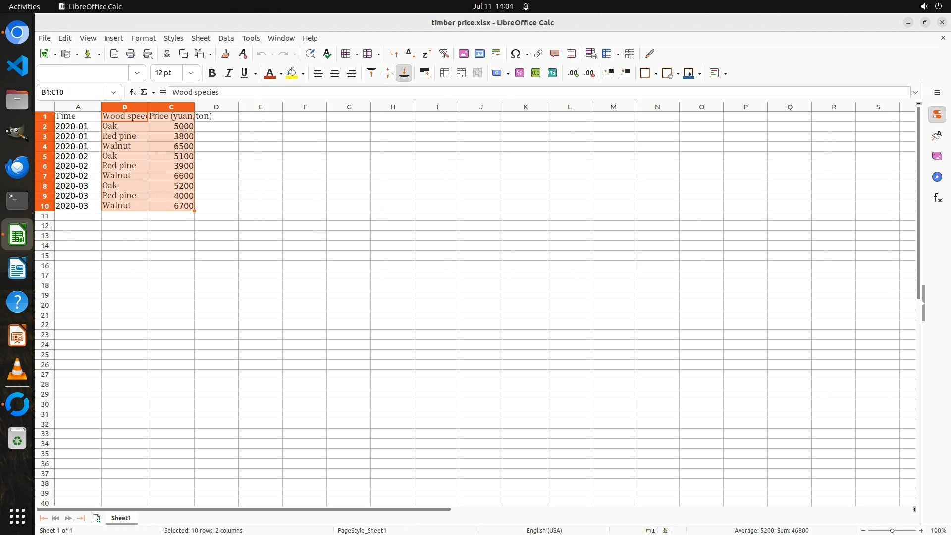951x535 pixels.
Task: Open the Data menu
Action: [x=226, y=38]
